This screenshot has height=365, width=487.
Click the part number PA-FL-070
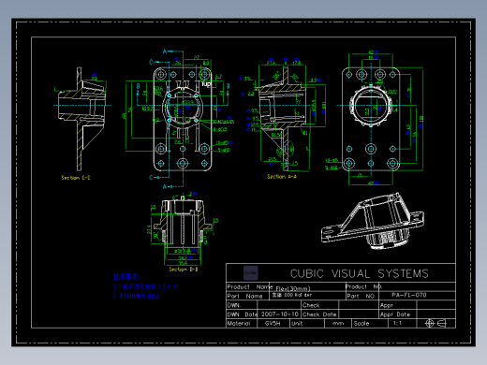click(x=409, y=295)
